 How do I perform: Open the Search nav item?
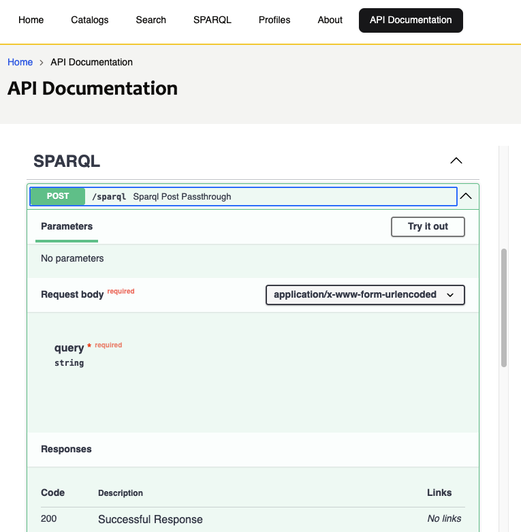[151, 20]
